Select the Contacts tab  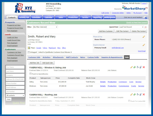(12, 17)
